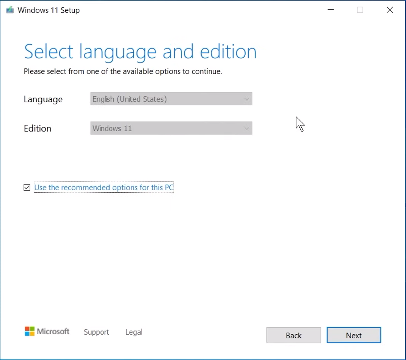Click the 'Select language and edition' heading

coord(140,52)
